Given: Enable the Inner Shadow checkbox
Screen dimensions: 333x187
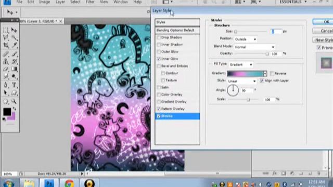Looking at the screenshot, I should click(159, 45).
